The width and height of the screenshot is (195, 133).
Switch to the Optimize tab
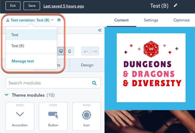182,20
